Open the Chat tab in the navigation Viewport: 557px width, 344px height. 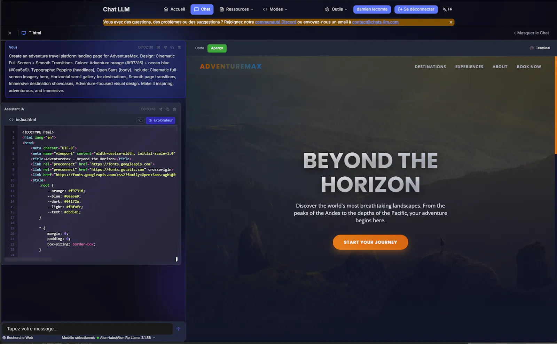point(202,9)
